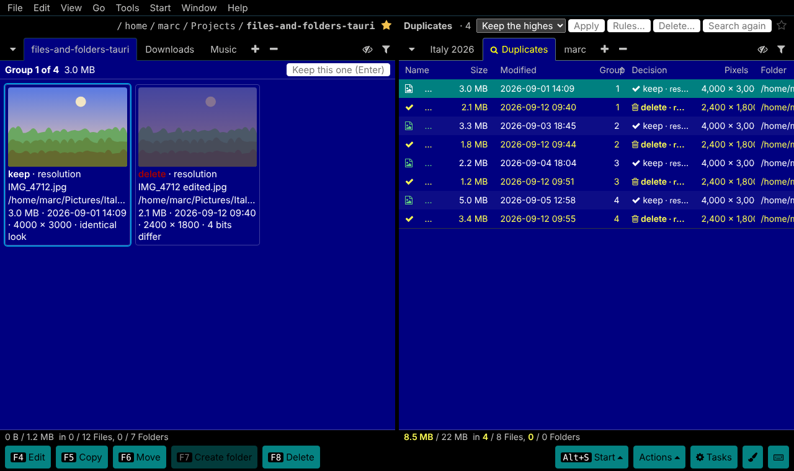Toggle hidden files eye above the Group 1 of 4 pane
This screenshot has height=471, width=794.
(367, 49)
